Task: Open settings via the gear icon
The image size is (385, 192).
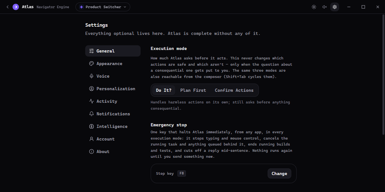Action: (335, 7)
